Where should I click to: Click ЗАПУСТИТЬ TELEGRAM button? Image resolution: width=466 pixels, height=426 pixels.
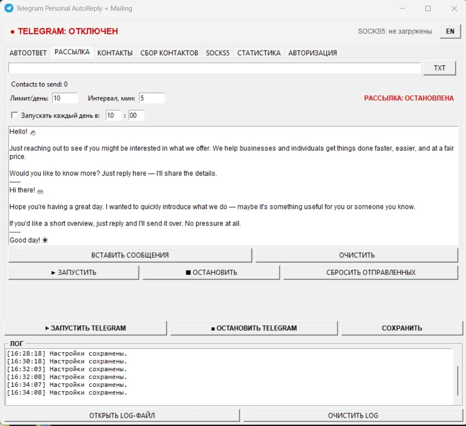(86, 328)
